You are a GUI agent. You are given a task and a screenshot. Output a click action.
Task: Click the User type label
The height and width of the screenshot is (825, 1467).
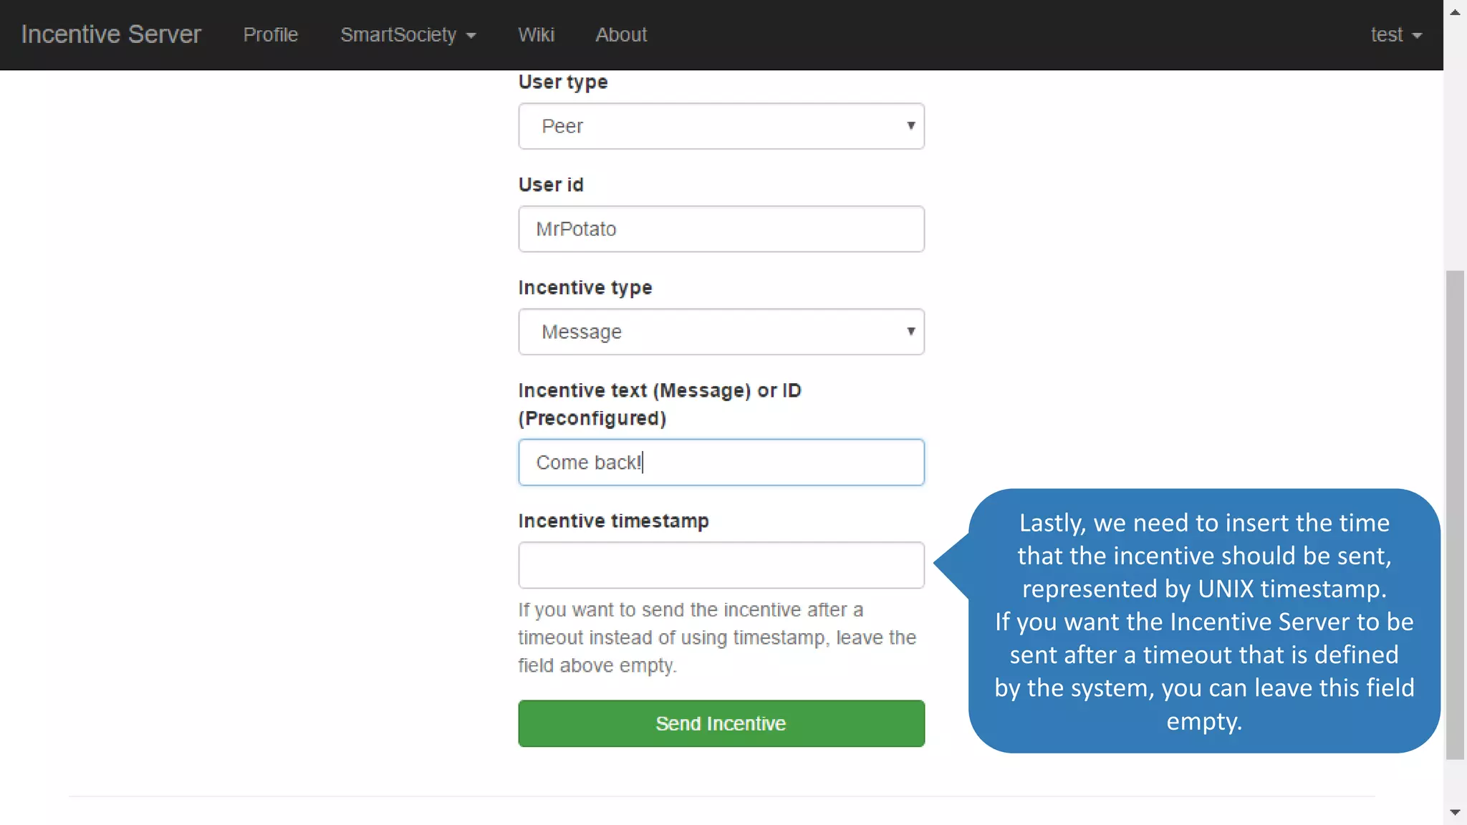563,82
